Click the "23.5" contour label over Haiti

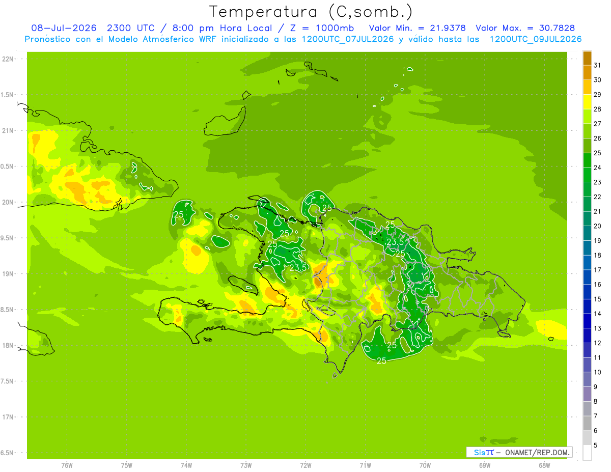point(298,267)
